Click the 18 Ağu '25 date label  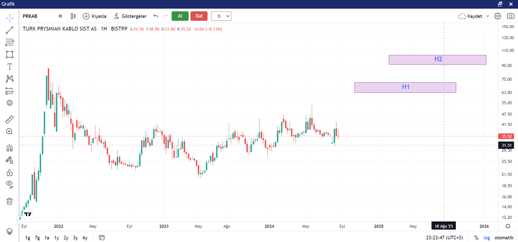444,226
